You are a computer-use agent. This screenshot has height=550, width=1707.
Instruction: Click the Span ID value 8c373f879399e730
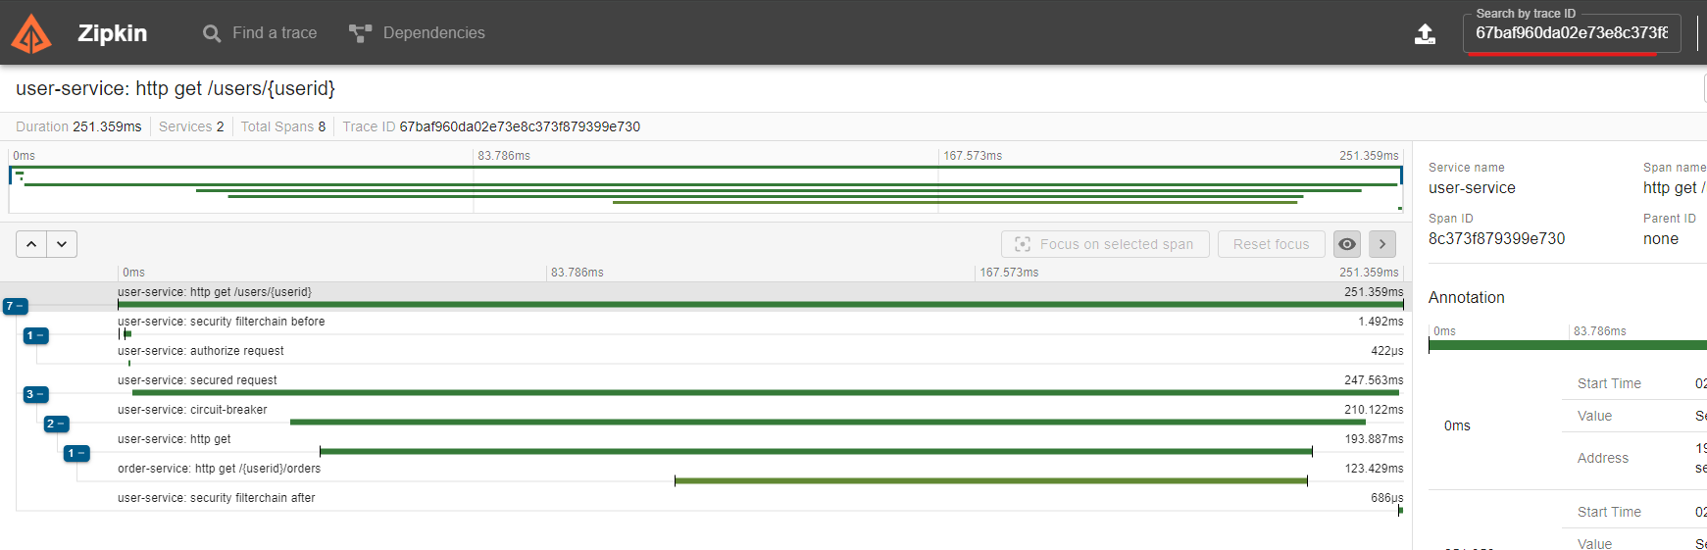(x=1496, y=238)
